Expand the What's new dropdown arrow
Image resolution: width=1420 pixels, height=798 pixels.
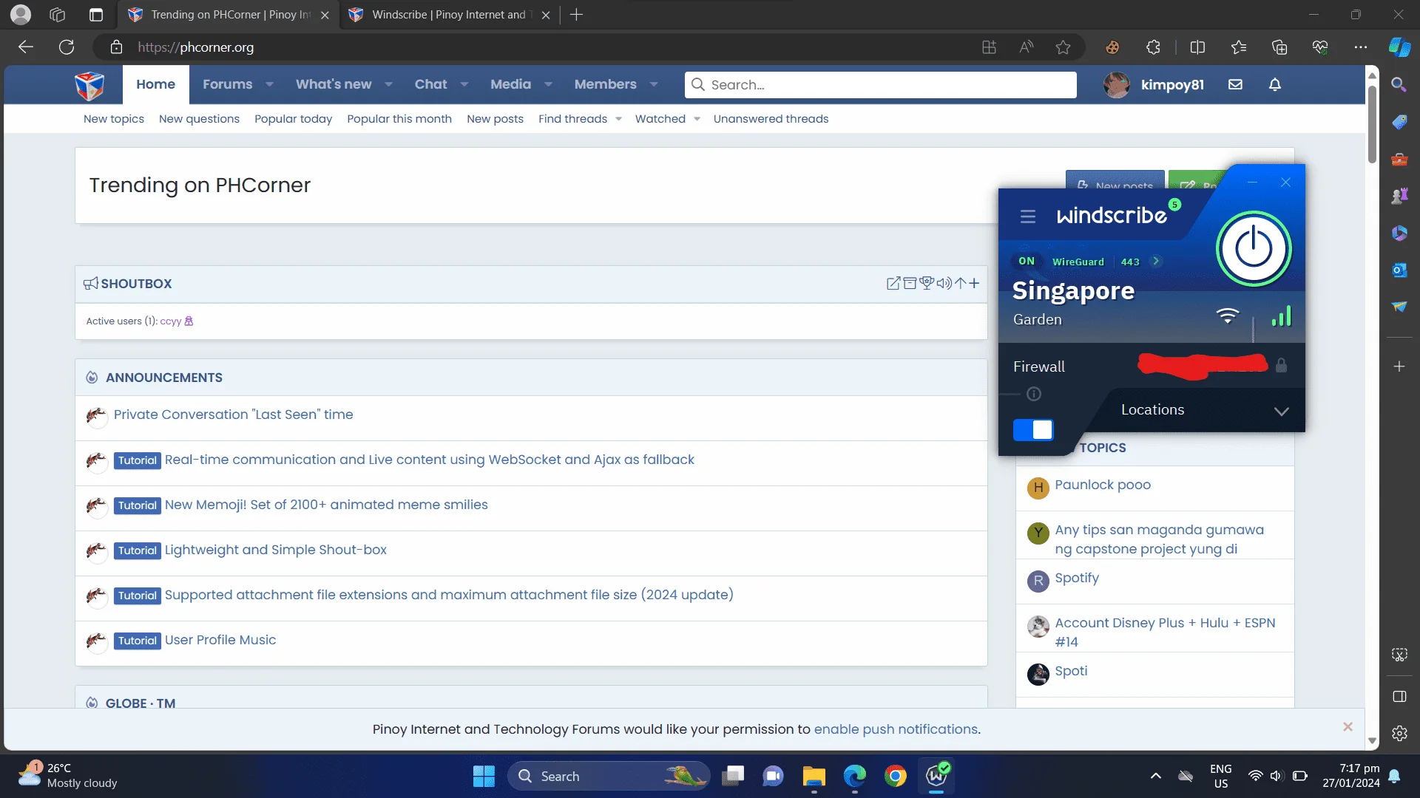pyautogui.click(x=388, y=84)
